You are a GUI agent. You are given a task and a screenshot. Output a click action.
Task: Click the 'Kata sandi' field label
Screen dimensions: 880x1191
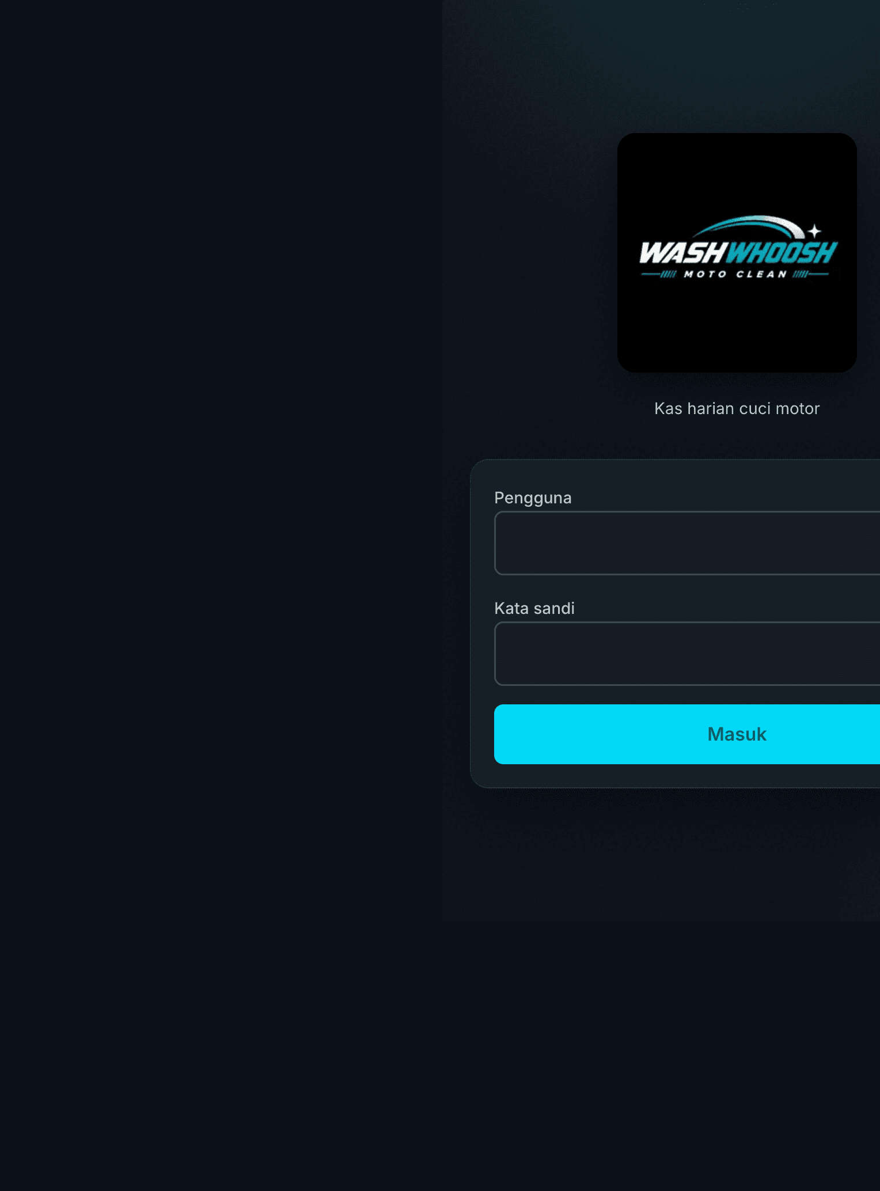coord(534,608)
